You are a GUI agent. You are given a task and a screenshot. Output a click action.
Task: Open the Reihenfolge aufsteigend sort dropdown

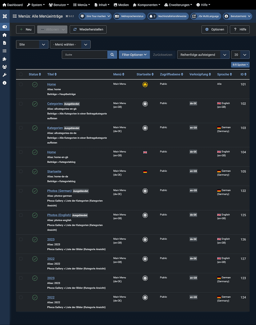203,55
